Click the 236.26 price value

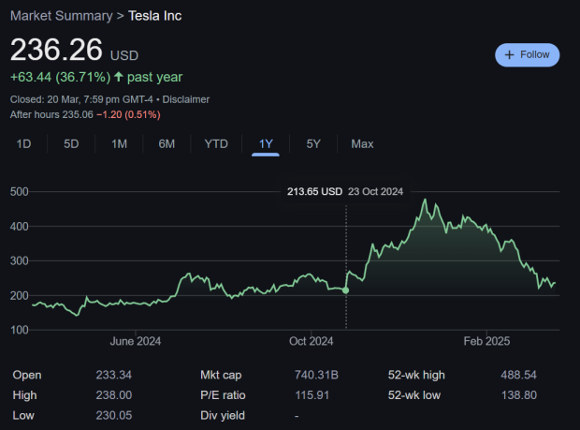click(56, 50)
